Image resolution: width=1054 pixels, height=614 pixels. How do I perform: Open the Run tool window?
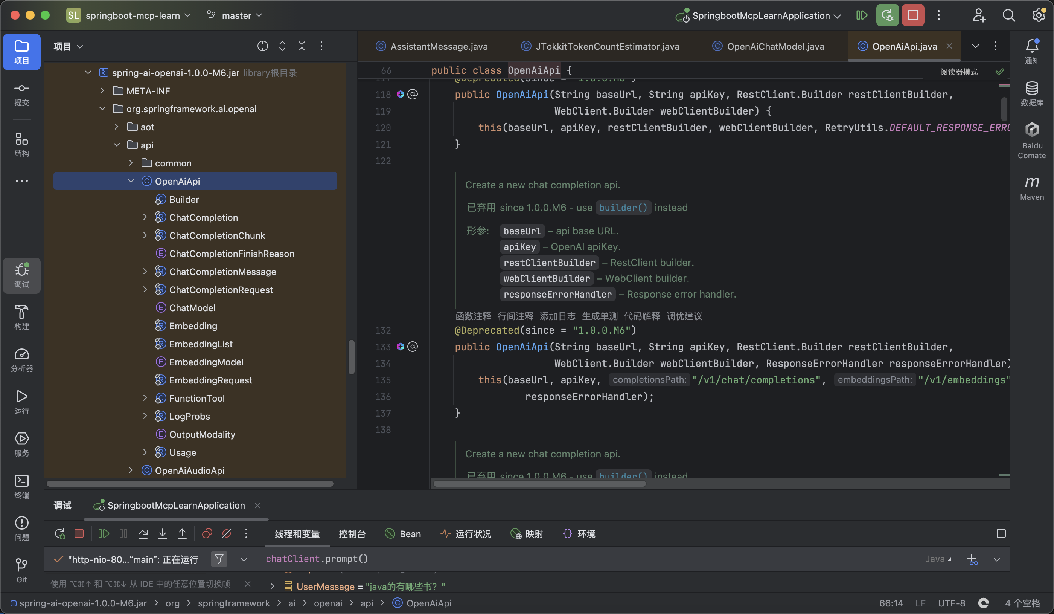click(x=22, y=402)
